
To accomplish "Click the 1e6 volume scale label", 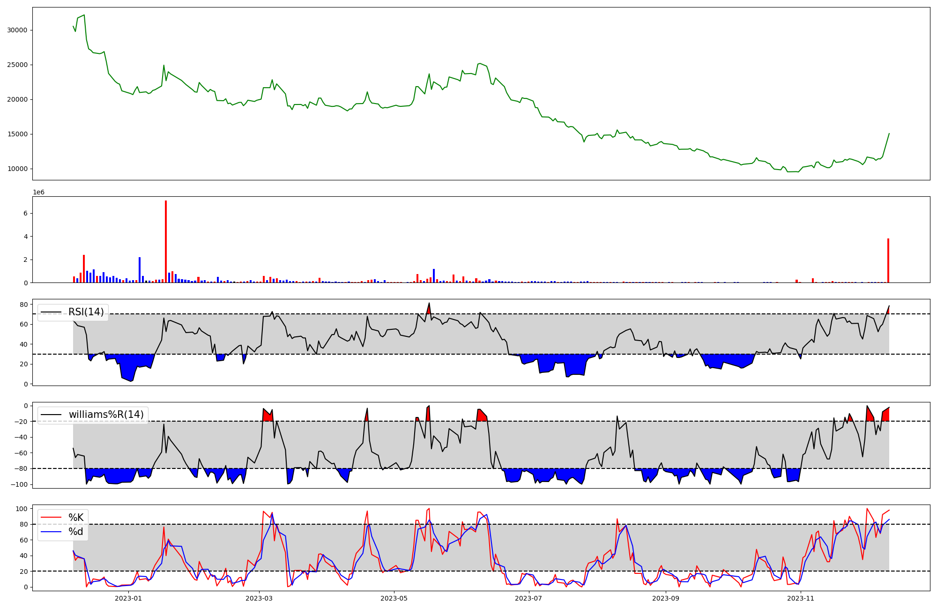I will (x=38, y=193).
